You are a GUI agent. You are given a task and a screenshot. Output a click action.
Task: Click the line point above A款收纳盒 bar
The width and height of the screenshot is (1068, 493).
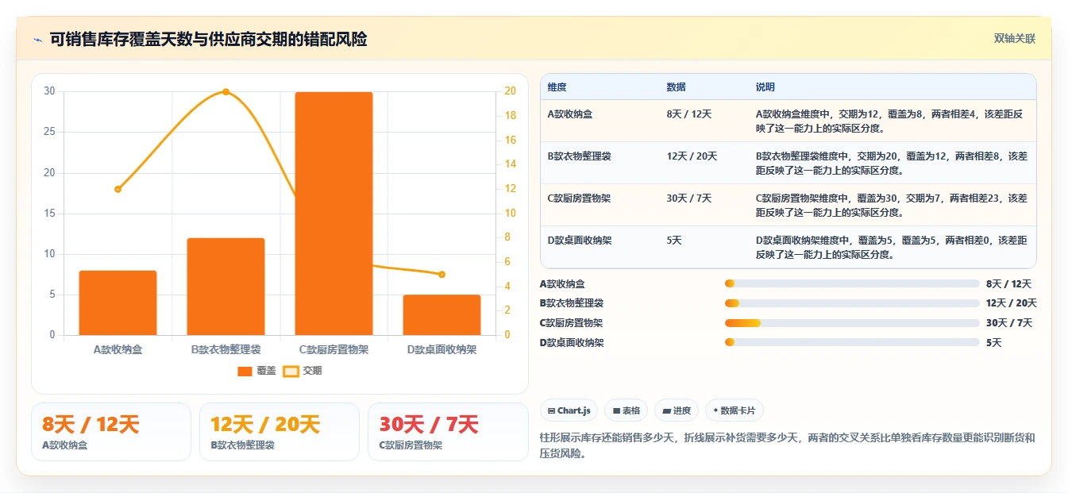tap(118, 189)
